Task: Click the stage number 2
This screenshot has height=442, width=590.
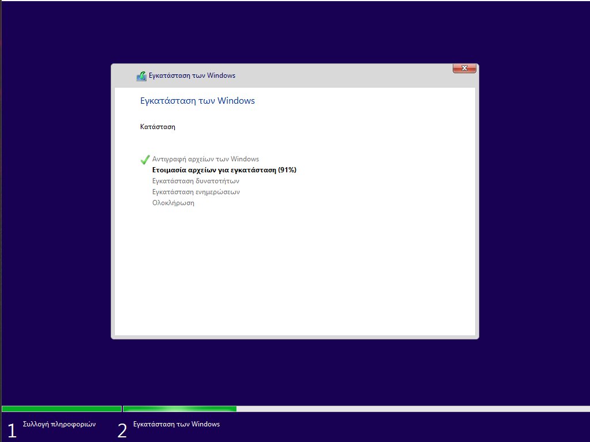Action: tap(122, 430)
